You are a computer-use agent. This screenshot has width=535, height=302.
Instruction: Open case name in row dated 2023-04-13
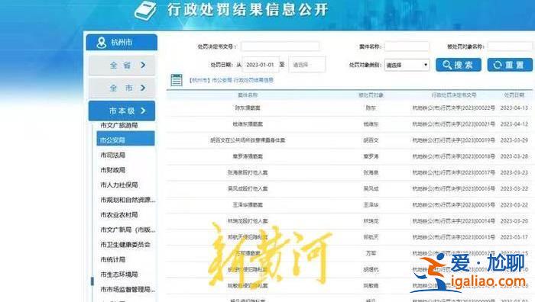pos(248,108)
